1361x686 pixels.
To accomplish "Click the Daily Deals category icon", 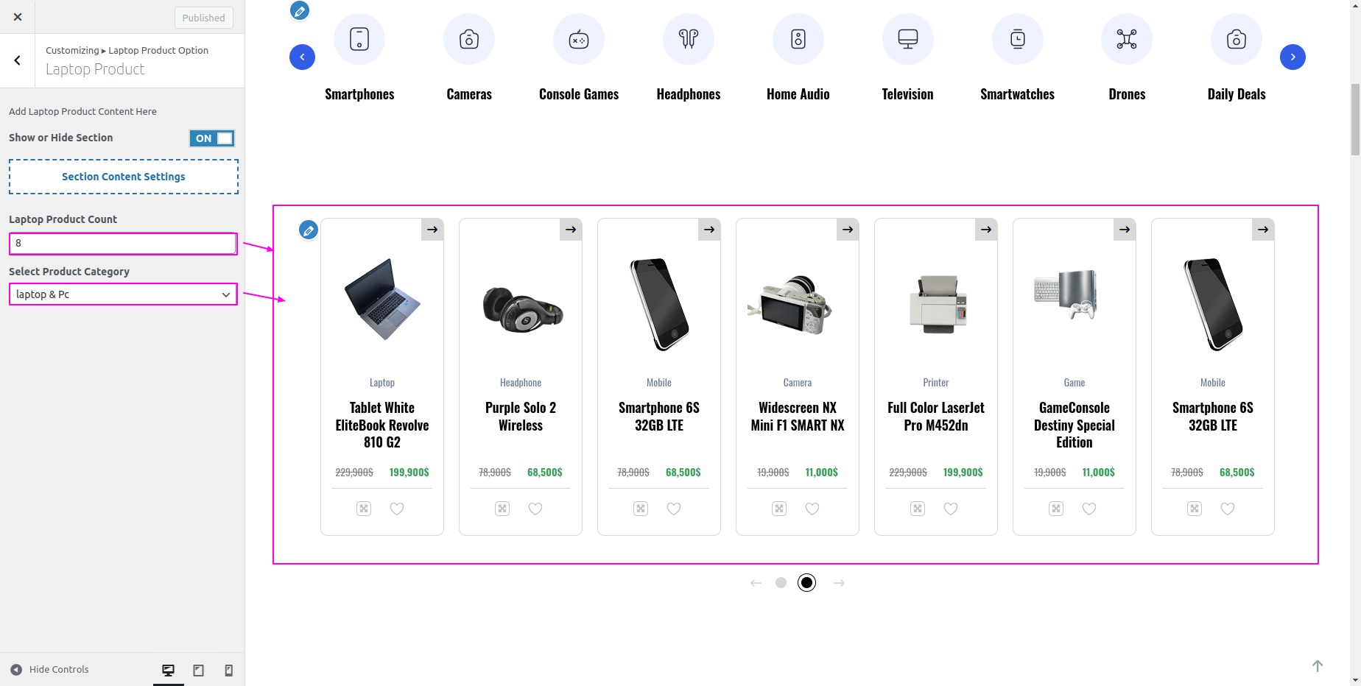I will pyautogui.click(x=1237, y=39).
